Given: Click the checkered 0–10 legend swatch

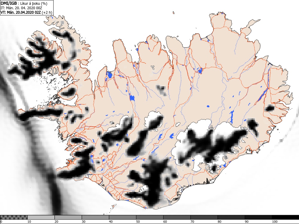Looking at the screenshot, I should tap(14, 217).
